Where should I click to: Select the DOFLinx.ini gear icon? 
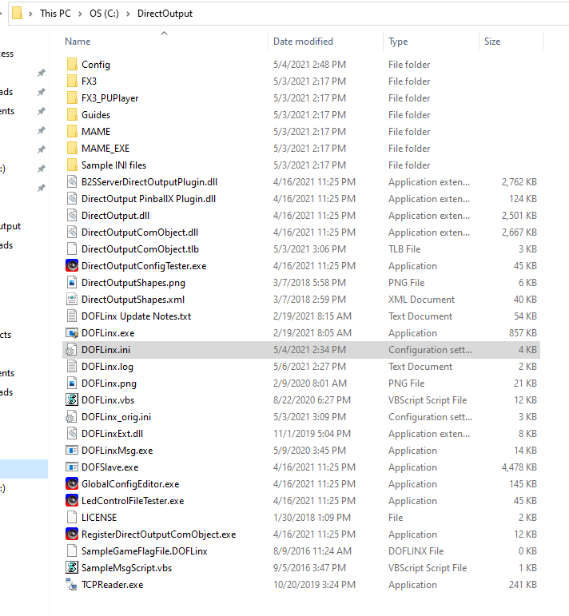point(71,350)
